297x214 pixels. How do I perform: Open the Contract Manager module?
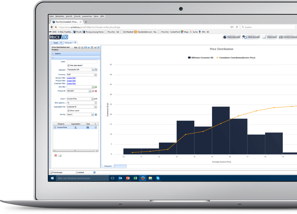point(288,37)
